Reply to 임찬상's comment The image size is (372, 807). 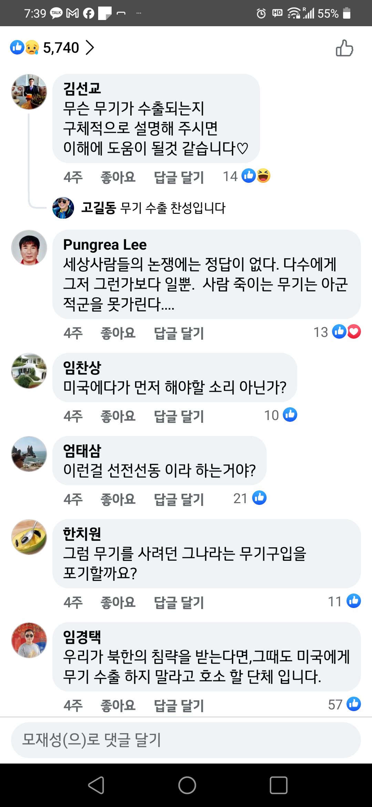(x=179, y=416)
